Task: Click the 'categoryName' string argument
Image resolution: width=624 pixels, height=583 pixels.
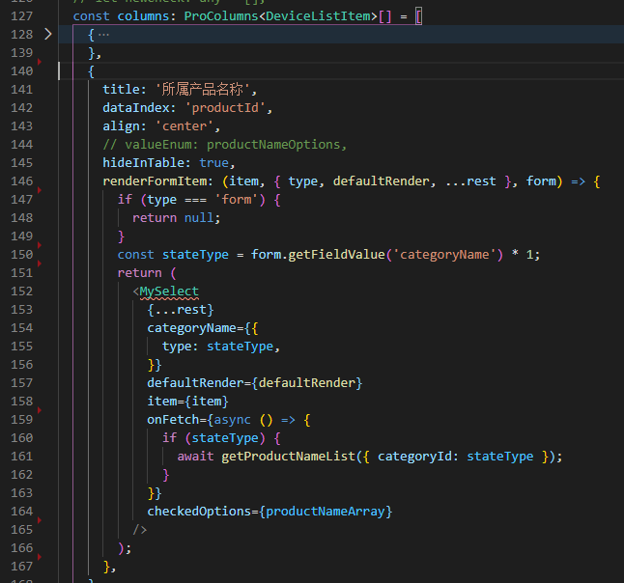Action: pyautogui.click(x=444, y=255)
